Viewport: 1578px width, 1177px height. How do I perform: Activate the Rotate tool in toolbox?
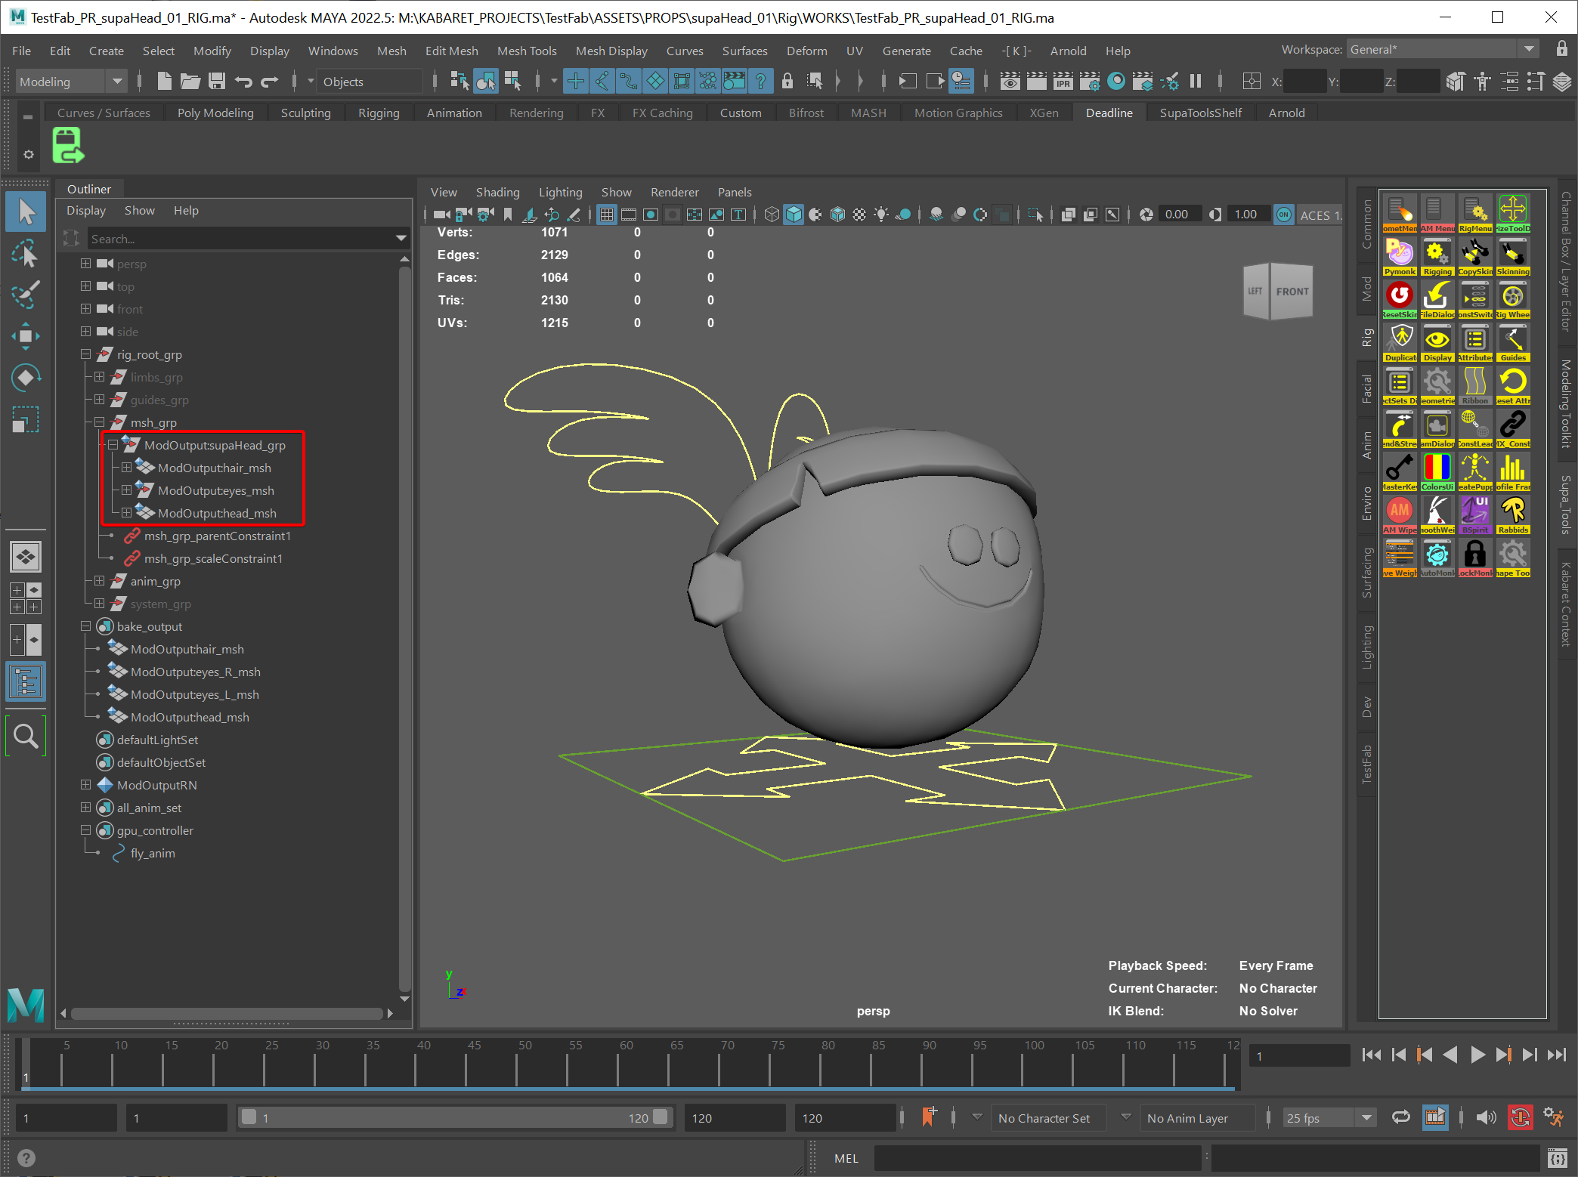tap(26, 378)
